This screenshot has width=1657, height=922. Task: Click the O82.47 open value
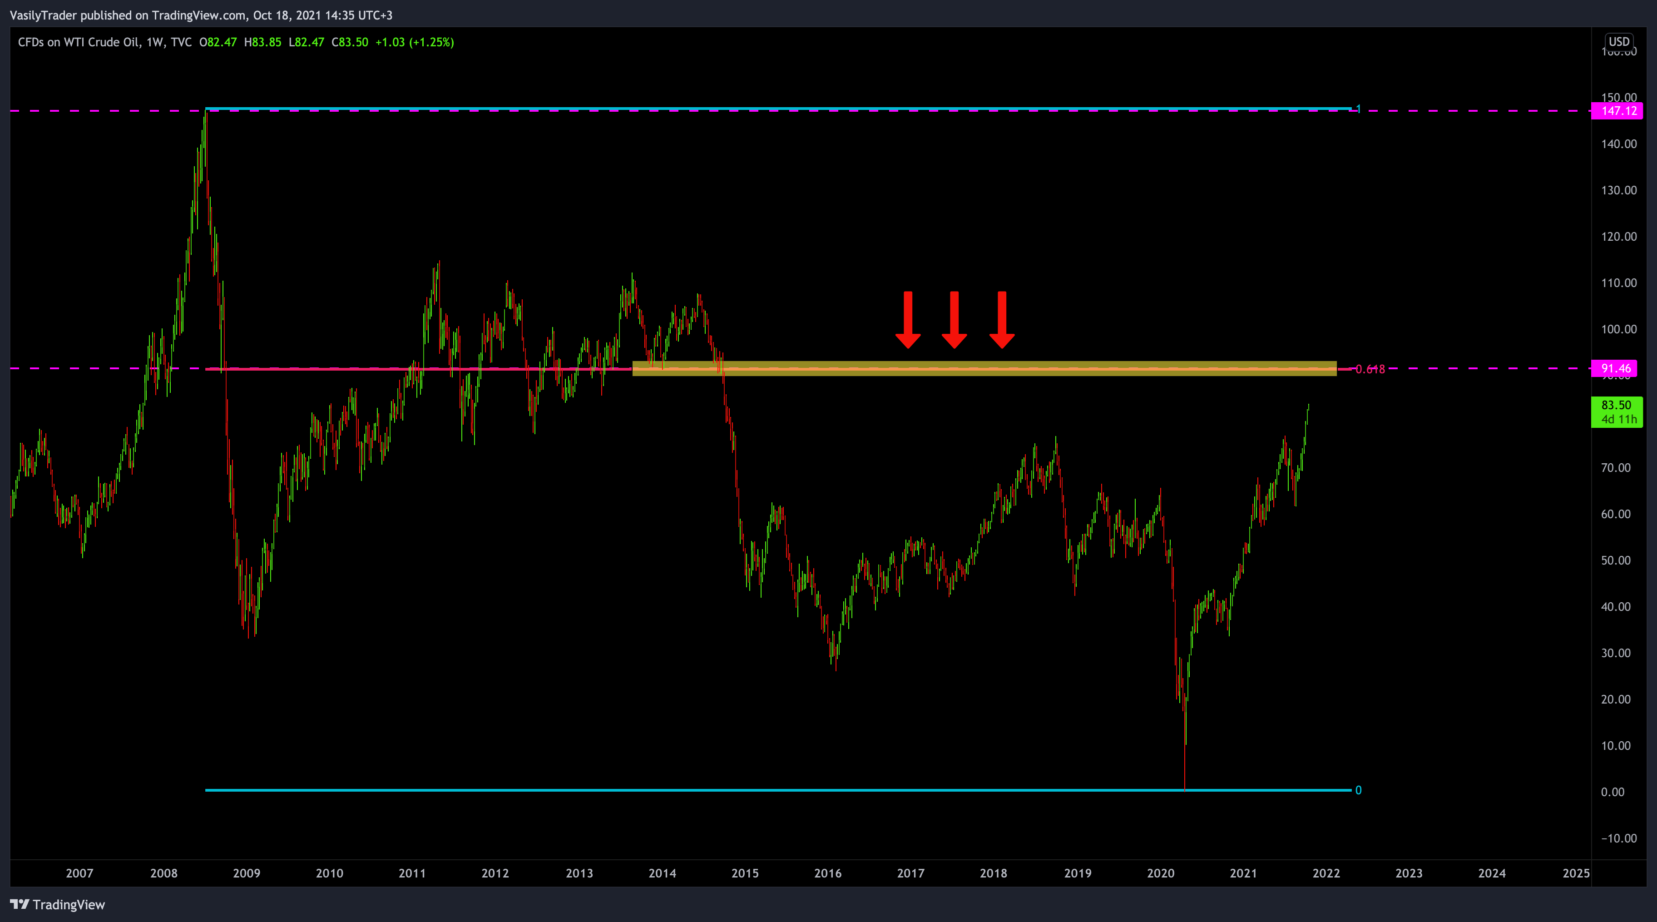click(218, 42)
